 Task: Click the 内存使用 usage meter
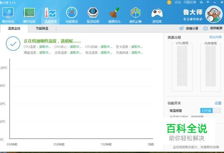(211, 67)
